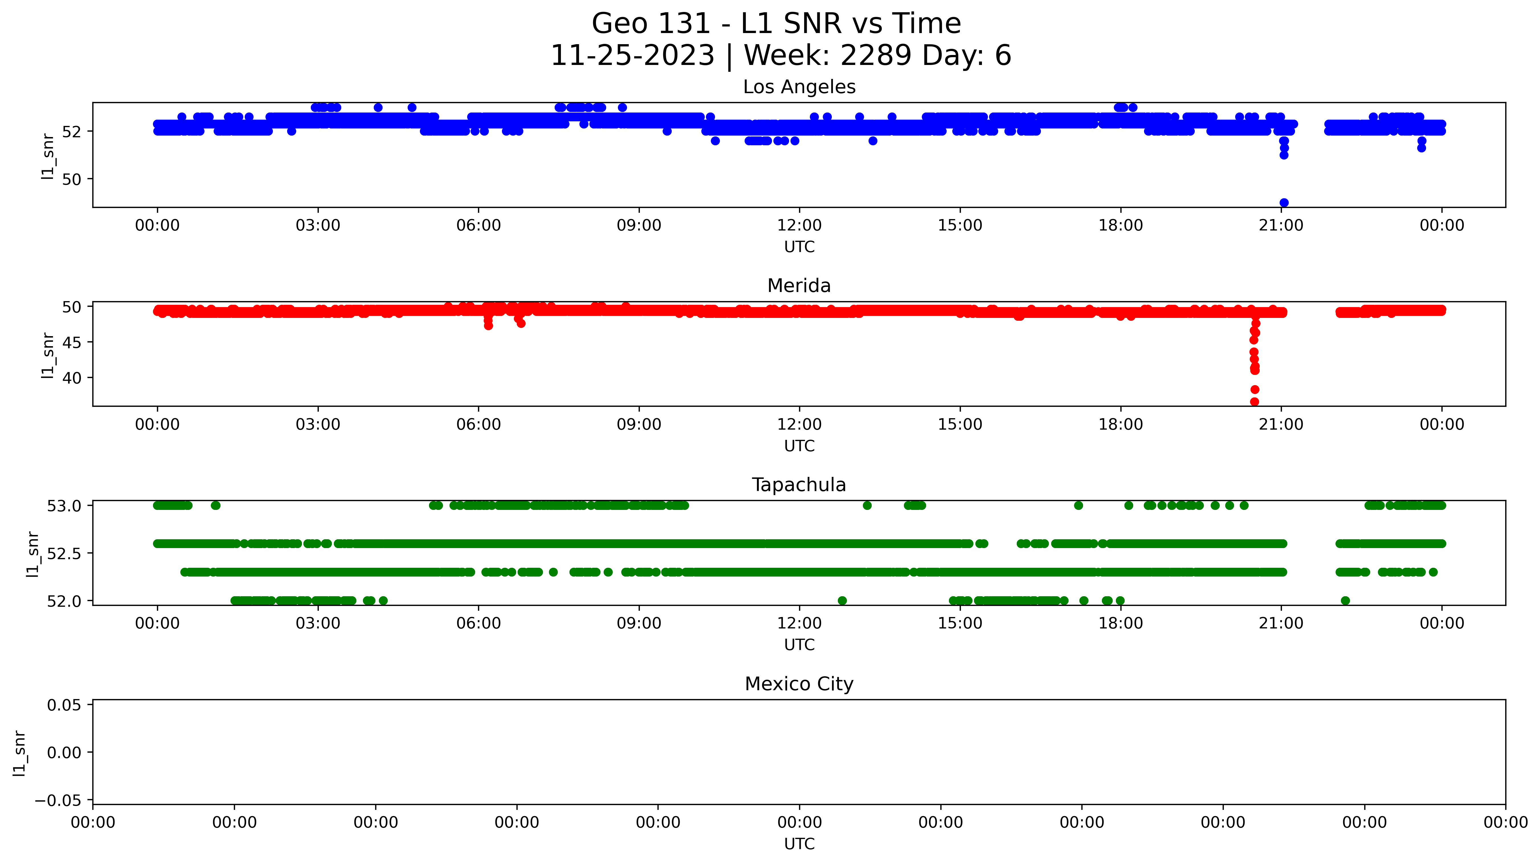1540x864 pixels.
Task: Click the UTC axis label under Merida plot
Action: click(799, 446)
